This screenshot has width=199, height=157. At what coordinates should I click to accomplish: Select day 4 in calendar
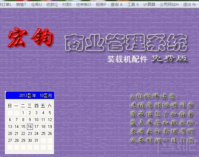[x=43, y=113]
